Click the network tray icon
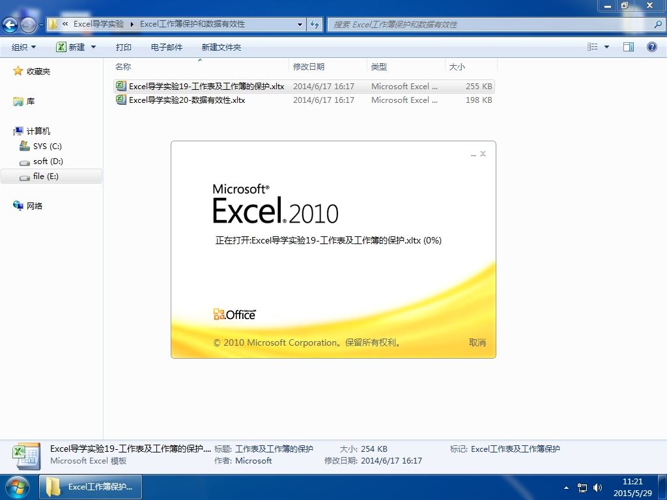 point(582,487)
